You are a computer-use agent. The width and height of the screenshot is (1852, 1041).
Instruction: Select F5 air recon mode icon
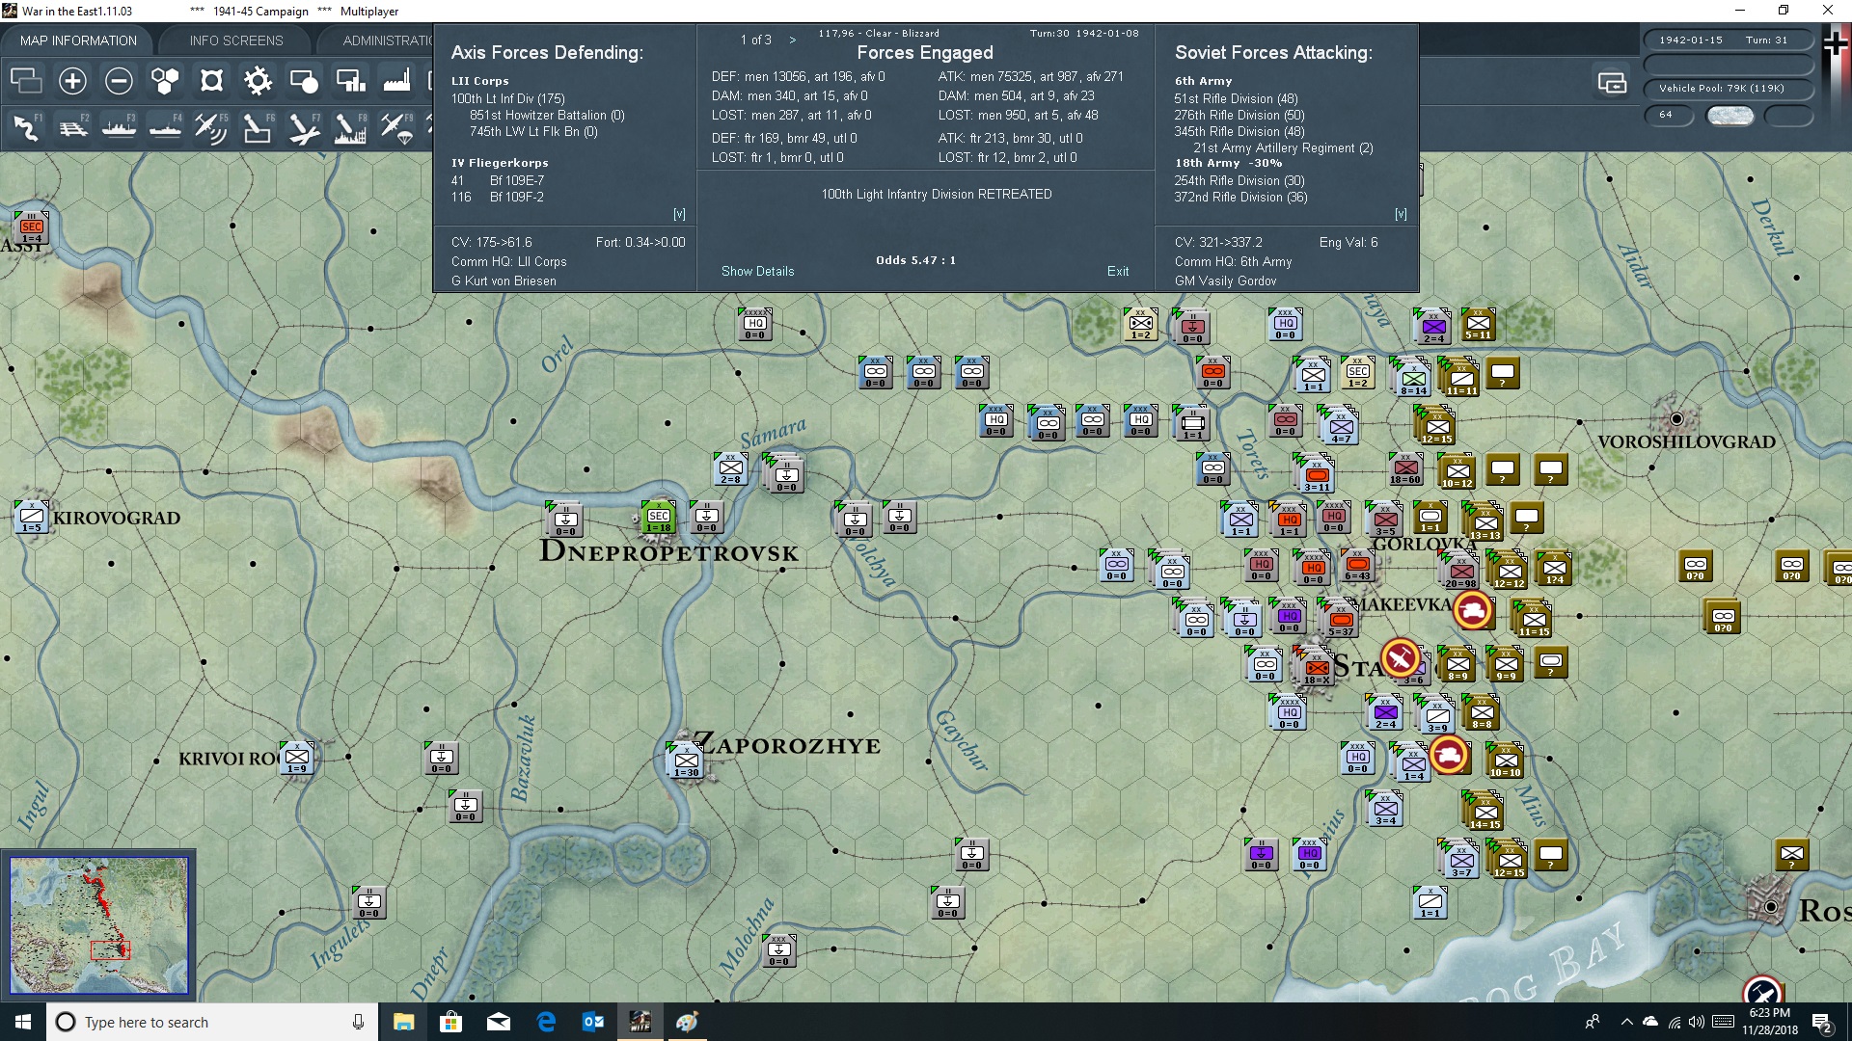[x=211, y=127]
